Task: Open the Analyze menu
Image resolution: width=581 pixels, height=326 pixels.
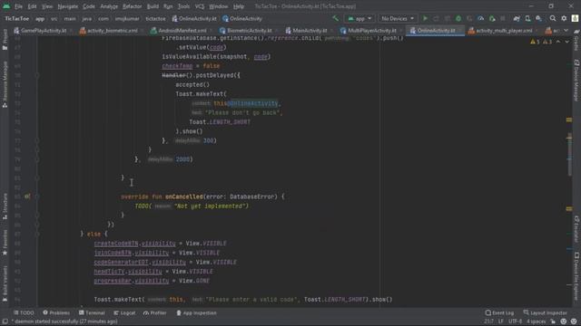Action: (109, 6)
